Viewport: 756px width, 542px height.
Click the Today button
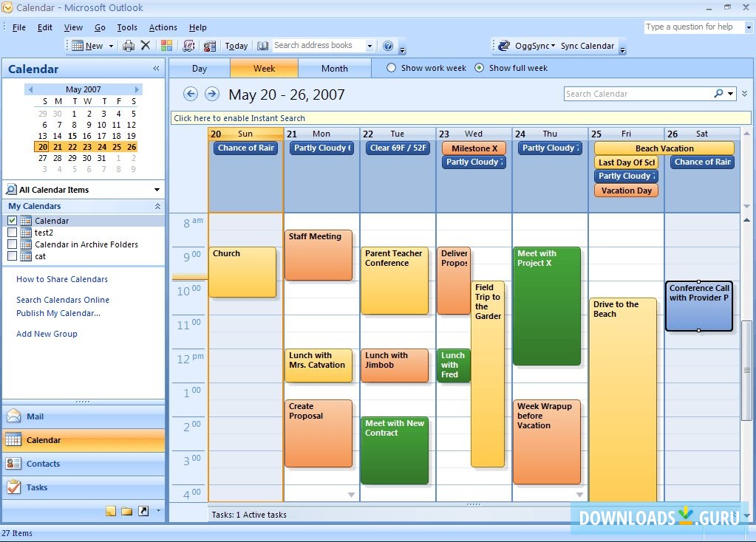pyautogui.click(x=236, y=46)
